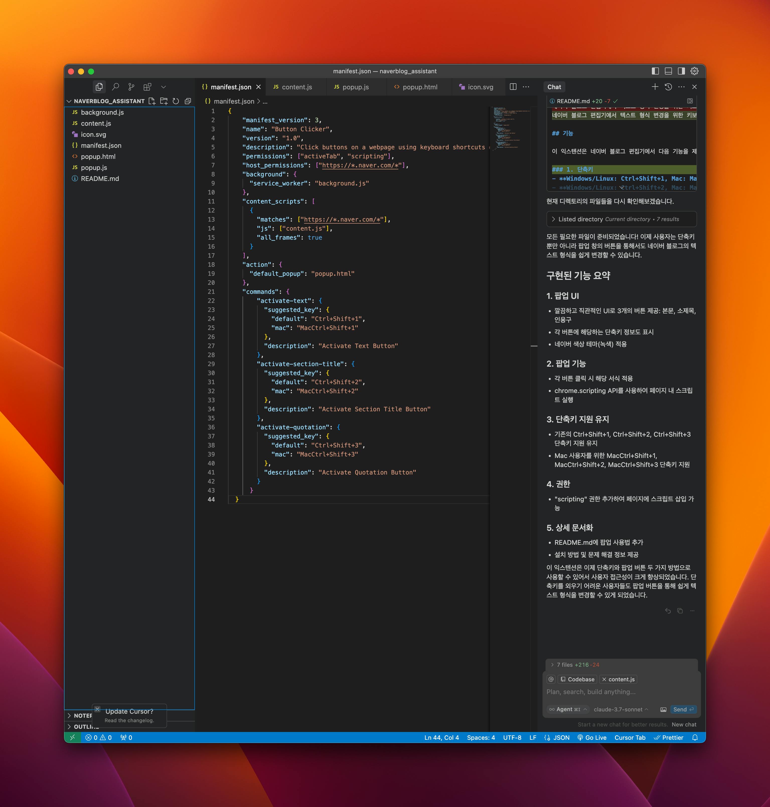Click the New File icon in explorer

pos(152,101)
